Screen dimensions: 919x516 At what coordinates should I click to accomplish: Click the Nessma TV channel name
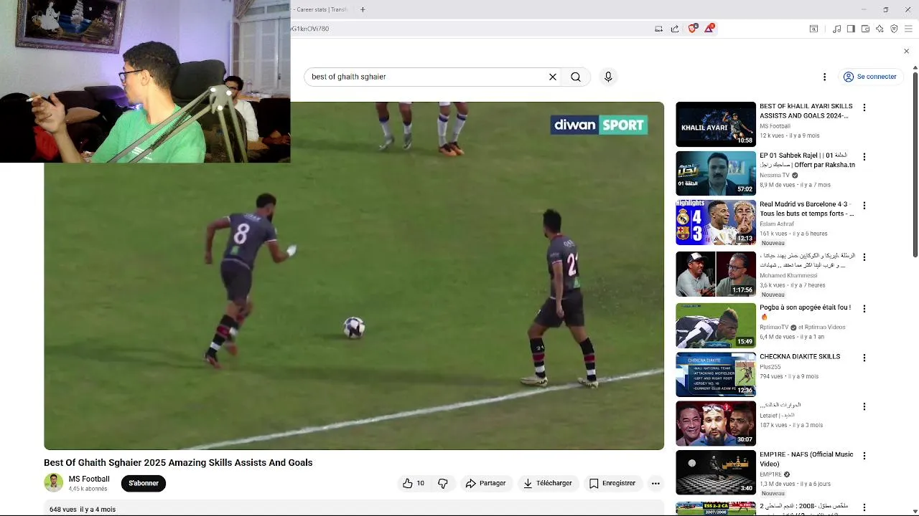775,175
